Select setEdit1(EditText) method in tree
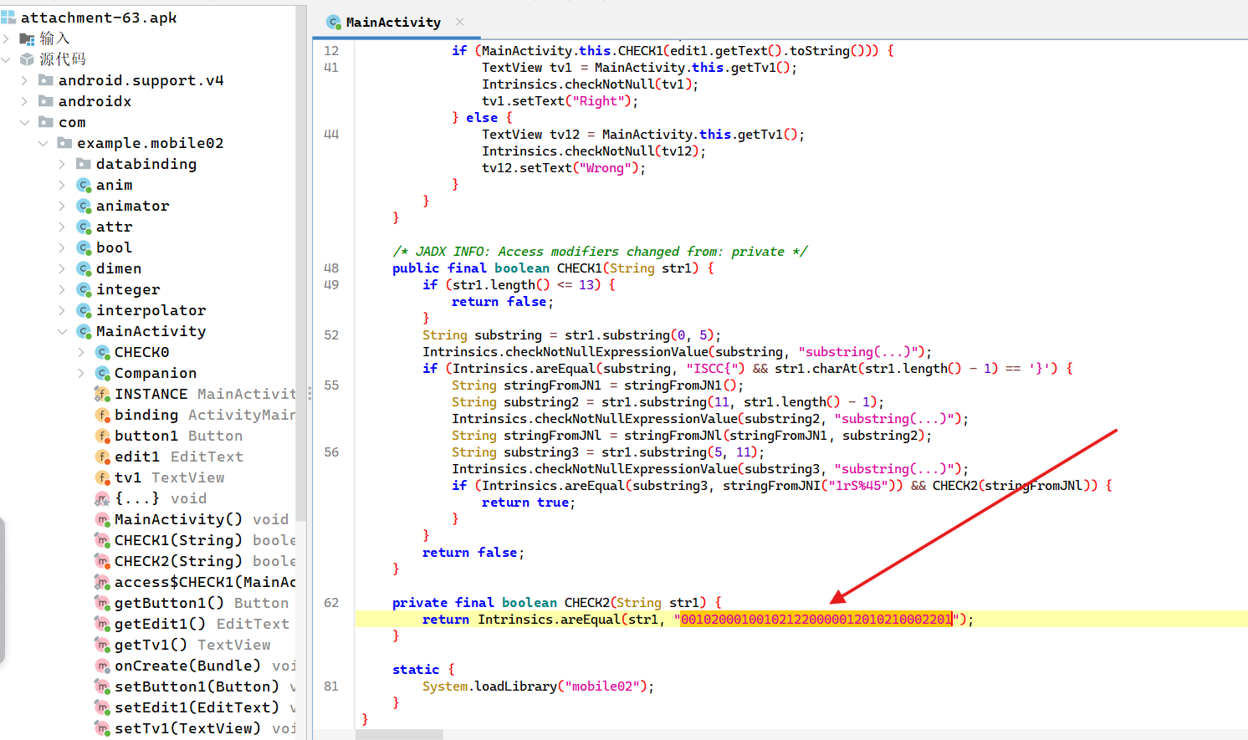Screen dimensions: 1248x740 point(195,707)
